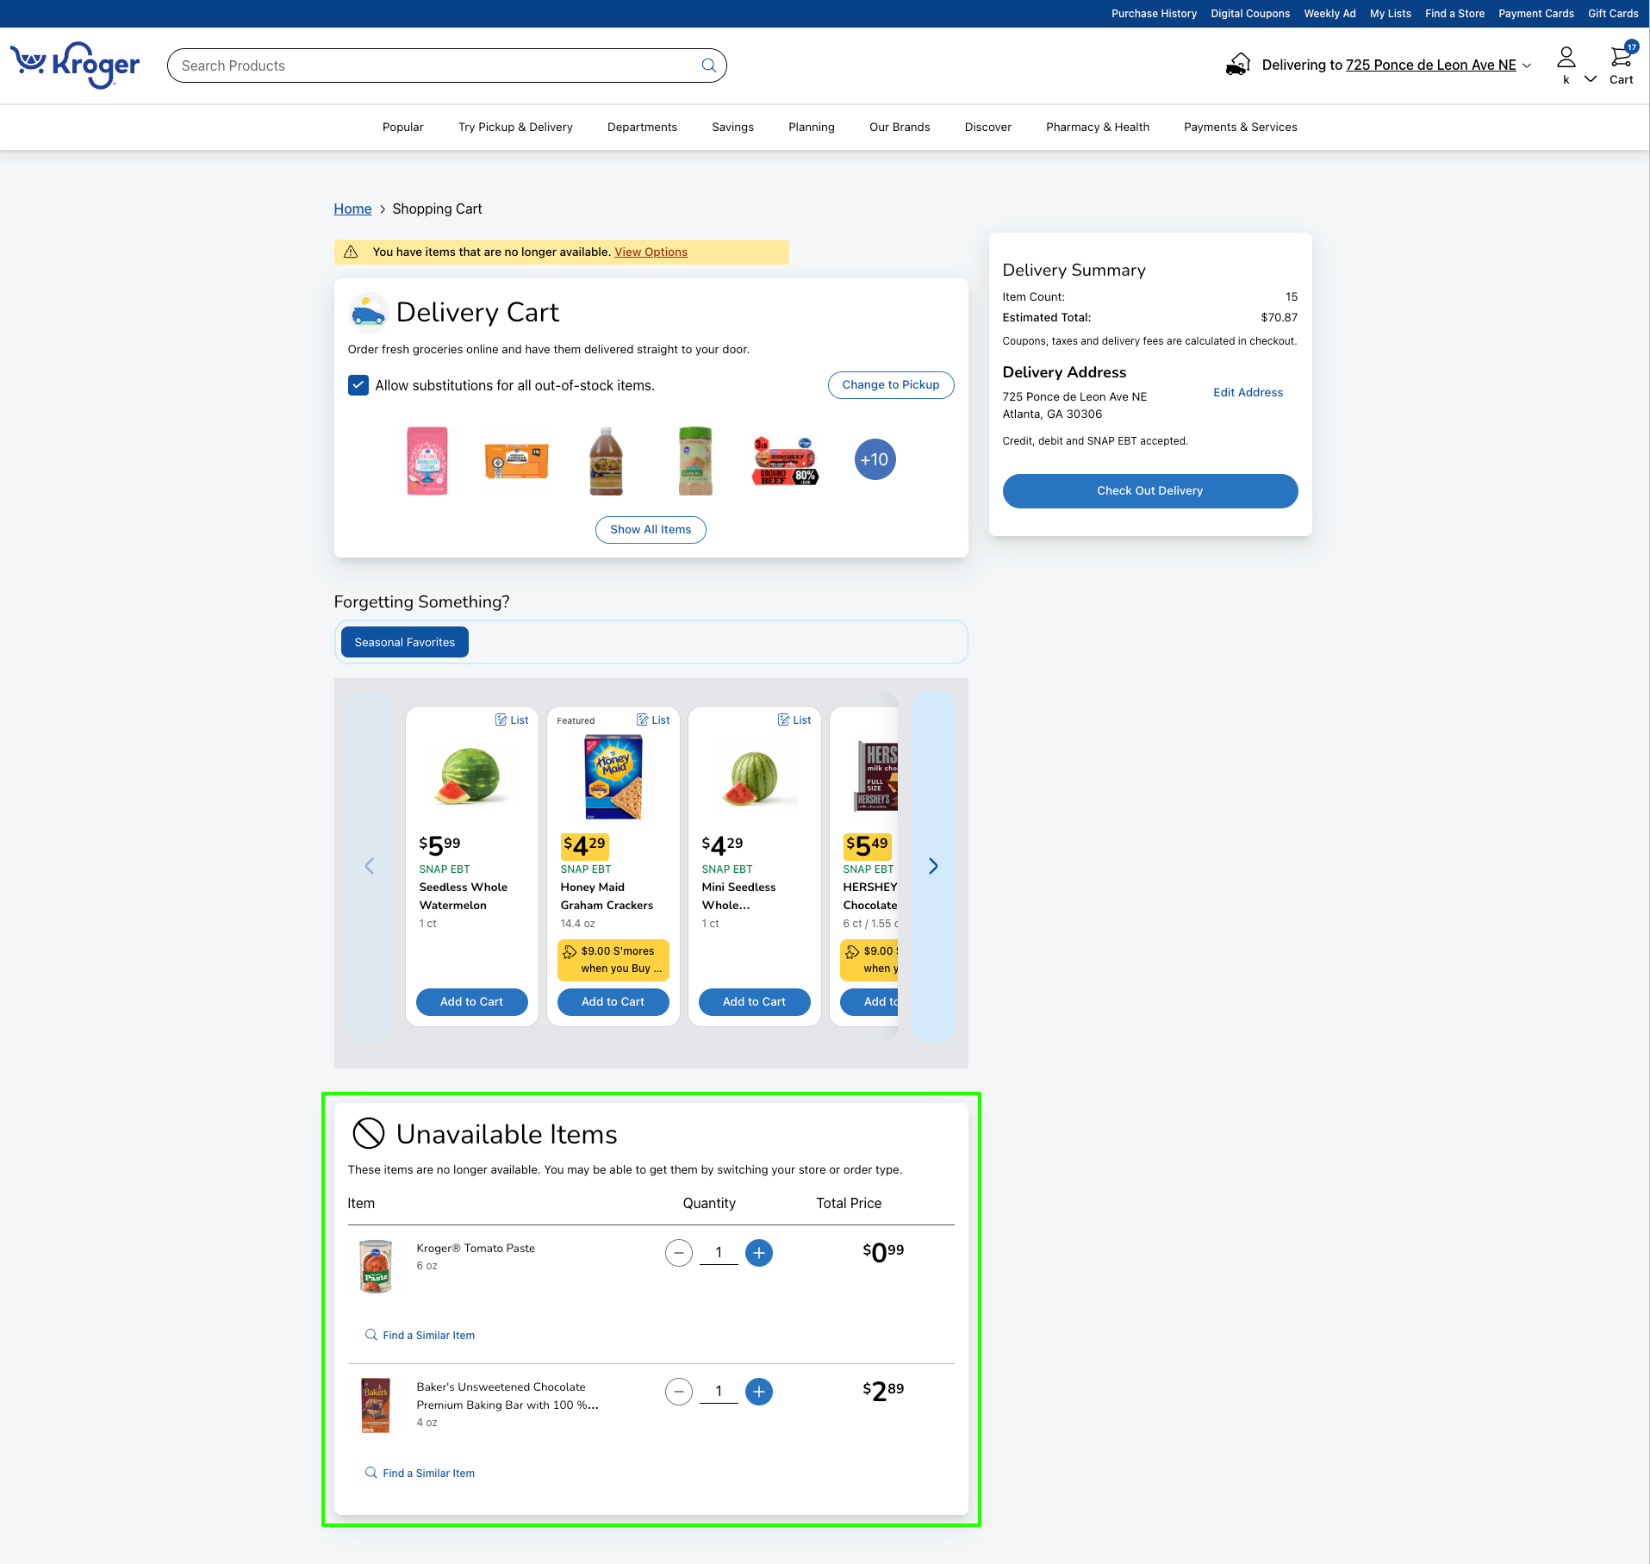This screenshot has height=1564, width=1650.
Task: Edit Tomato Paste quantity field
Action: point(719,1253)
